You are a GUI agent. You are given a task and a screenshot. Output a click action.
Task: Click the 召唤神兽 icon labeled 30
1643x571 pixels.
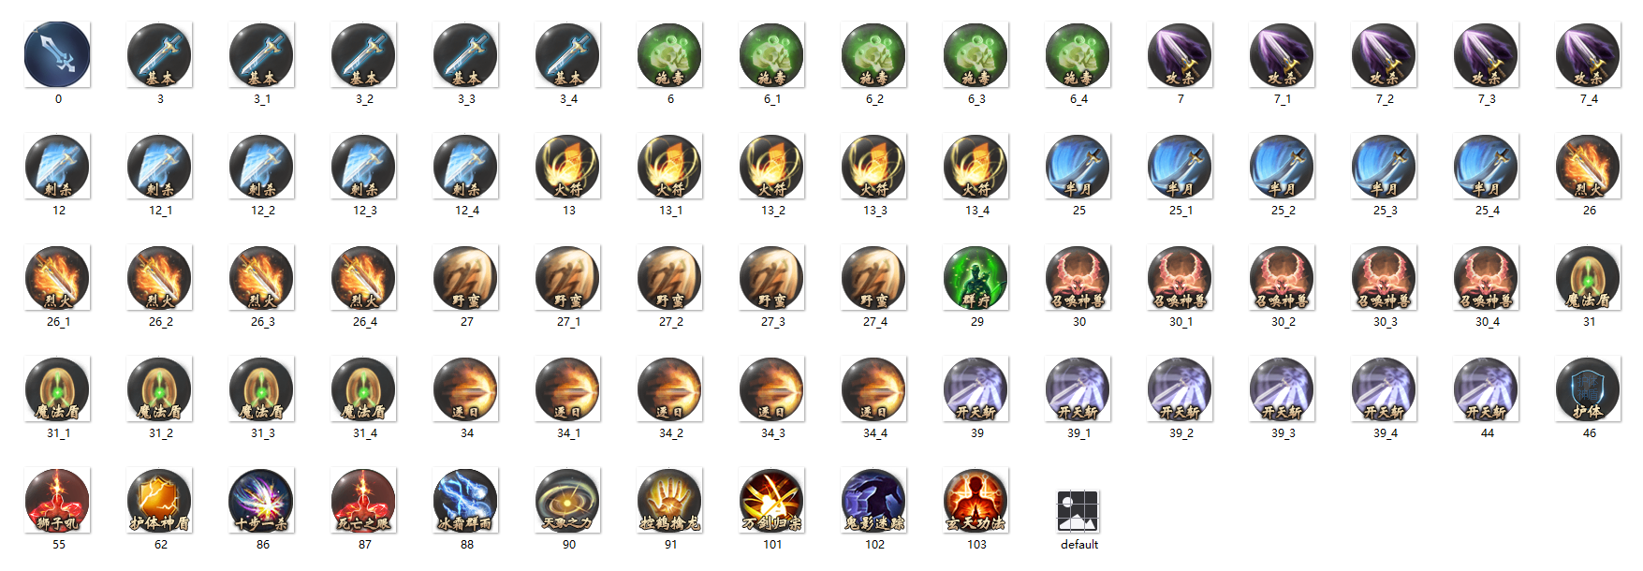(1078, 278)
